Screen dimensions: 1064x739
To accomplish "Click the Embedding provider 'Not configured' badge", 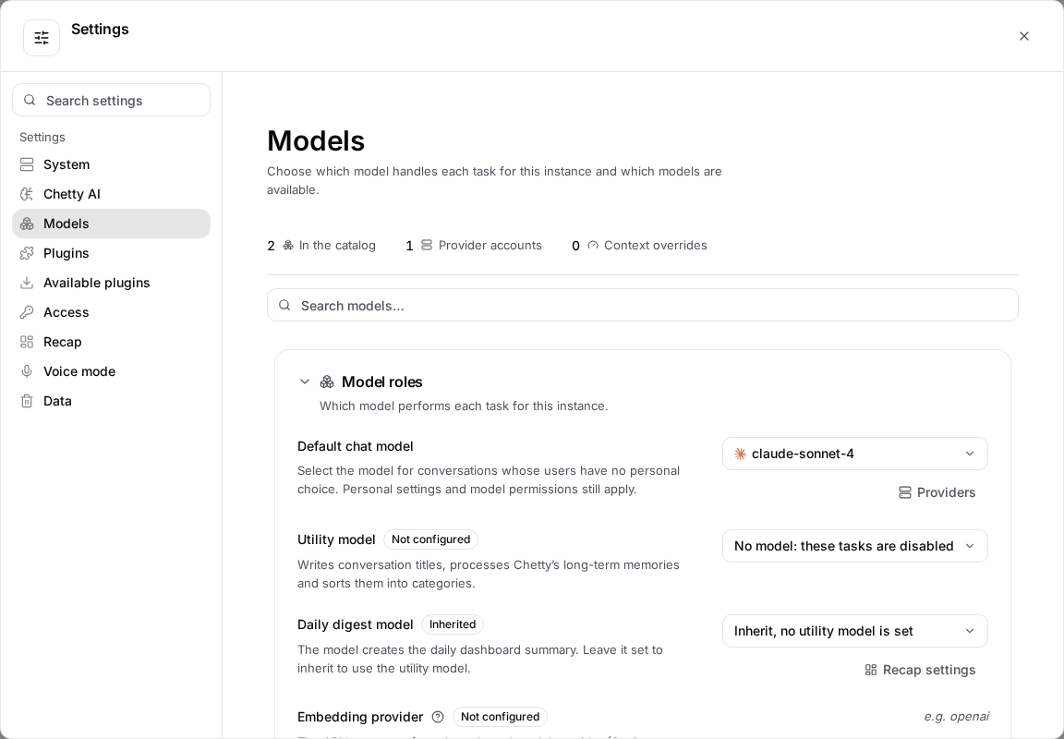I will pyautogui.click(x=500, y=717).
